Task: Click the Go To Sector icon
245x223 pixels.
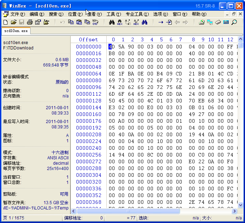Action: pyautogui.click(x=169, y=22)
